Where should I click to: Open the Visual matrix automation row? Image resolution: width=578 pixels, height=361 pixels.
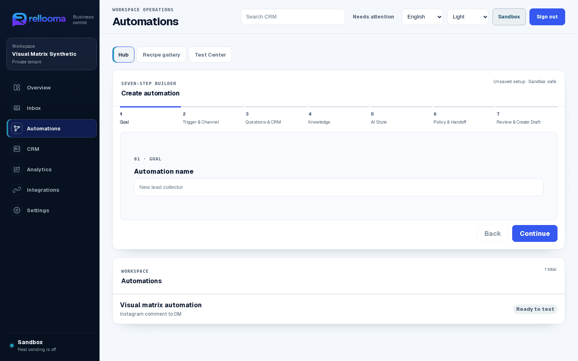(x=339, y=309)
